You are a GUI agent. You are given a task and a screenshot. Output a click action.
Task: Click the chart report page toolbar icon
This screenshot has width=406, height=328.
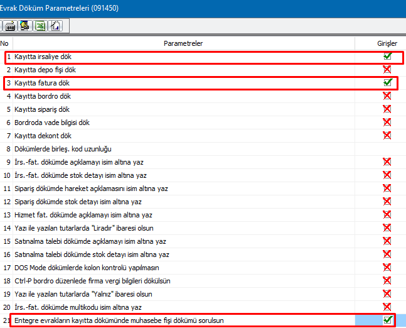pyautogui.click(x=55, y=26)
